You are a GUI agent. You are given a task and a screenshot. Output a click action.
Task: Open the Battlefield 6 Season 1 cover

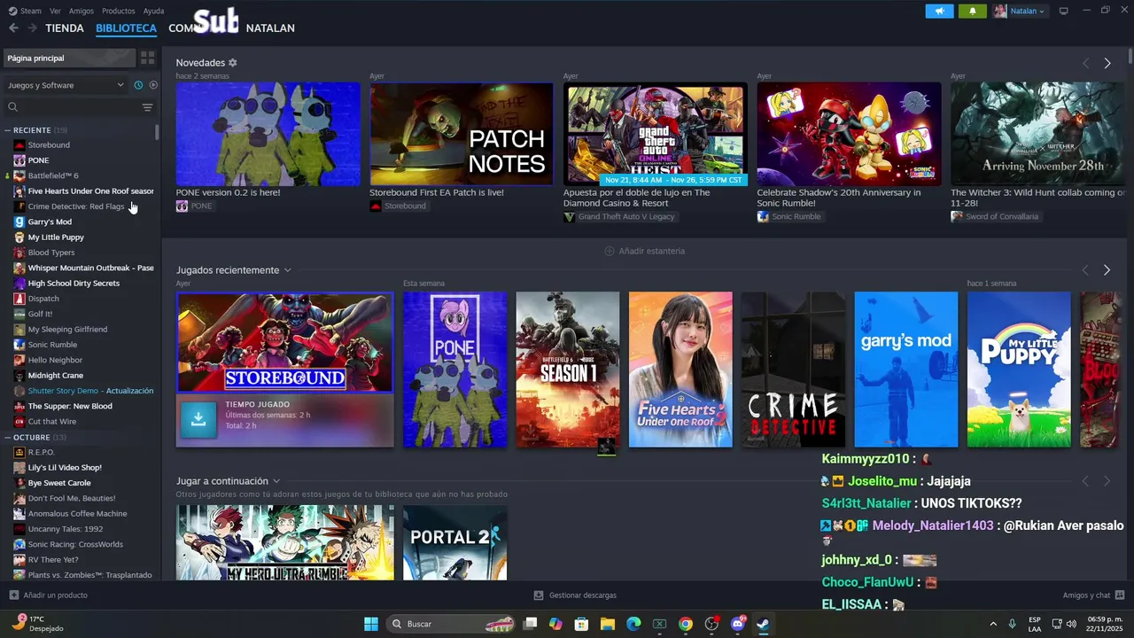(568, 370)
